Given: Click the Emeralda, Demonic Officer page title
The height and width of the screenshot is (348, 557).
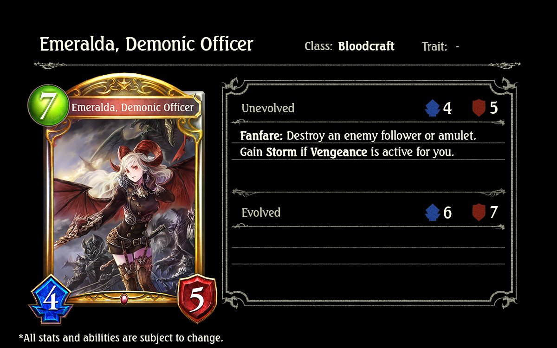Looking at the screenshot, I should point(146,45).
